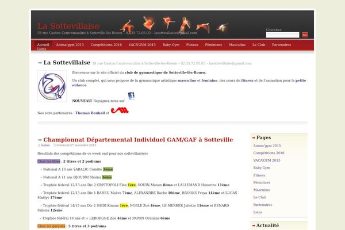Open Féminines in Pages sidebar
This screenshot has height=230, width=345.
[x=262, y=182]
